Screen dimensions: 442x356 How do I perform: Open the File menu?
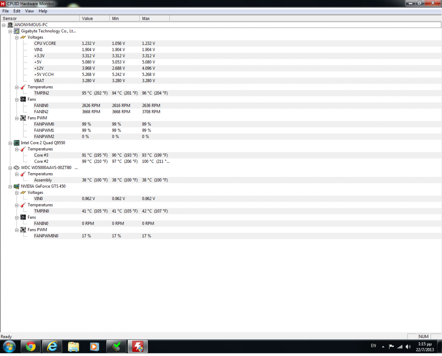(x=6, y=11)
